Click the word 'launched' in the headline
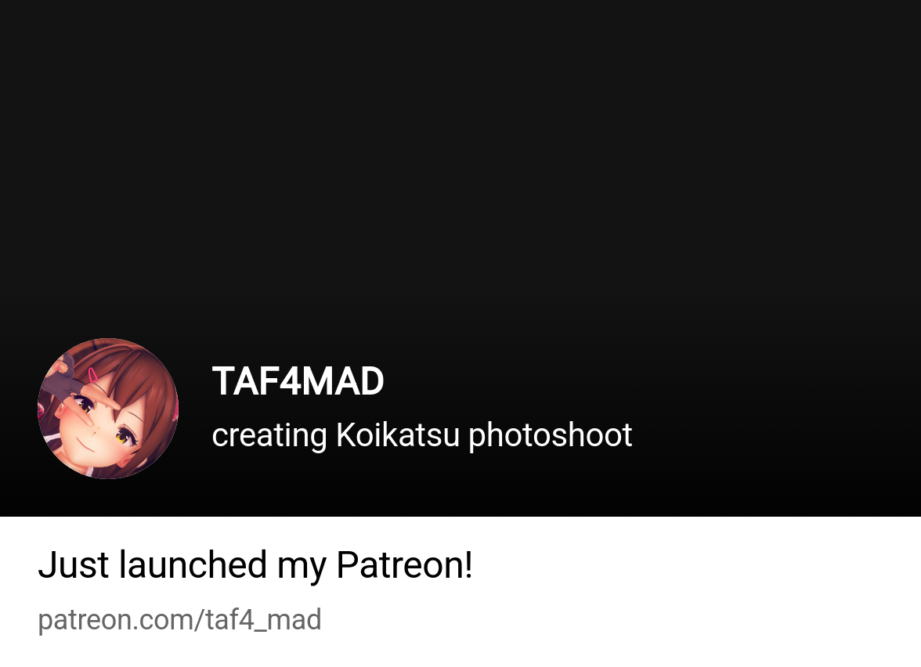 click(193, 565)
